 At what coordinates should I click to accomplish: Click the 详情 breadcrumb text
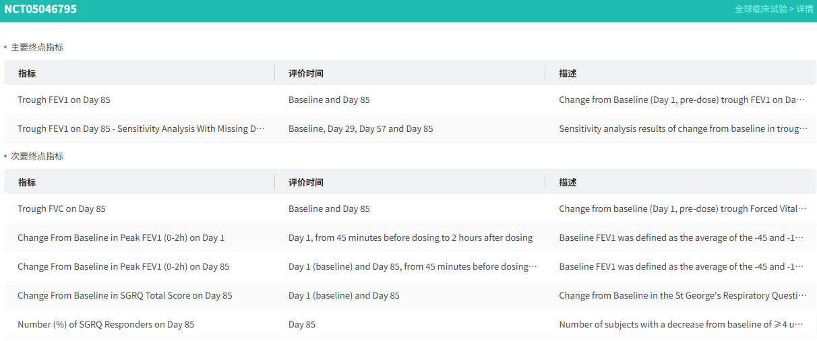[805, 9]
